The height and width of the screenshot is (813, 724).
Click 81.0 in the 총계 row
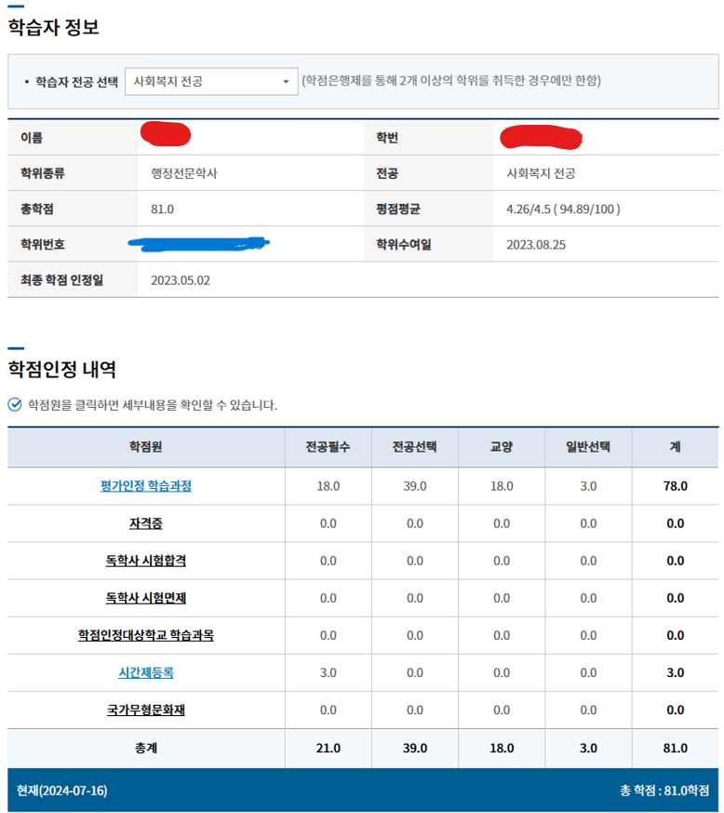click(676, 748)
